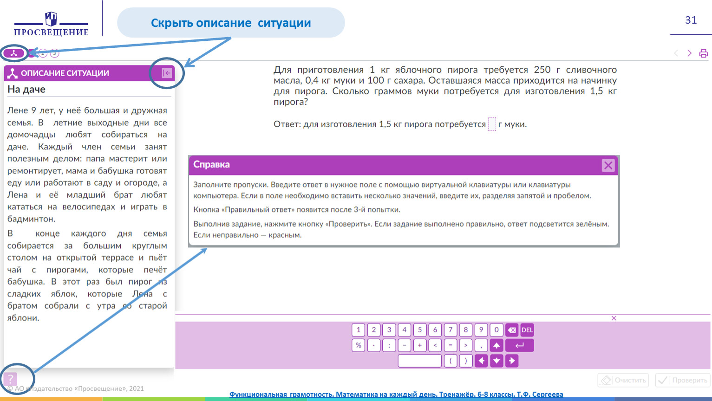Open the help question mark button
The height and width of the screenshot is (401, 712).
pos(10,379)
